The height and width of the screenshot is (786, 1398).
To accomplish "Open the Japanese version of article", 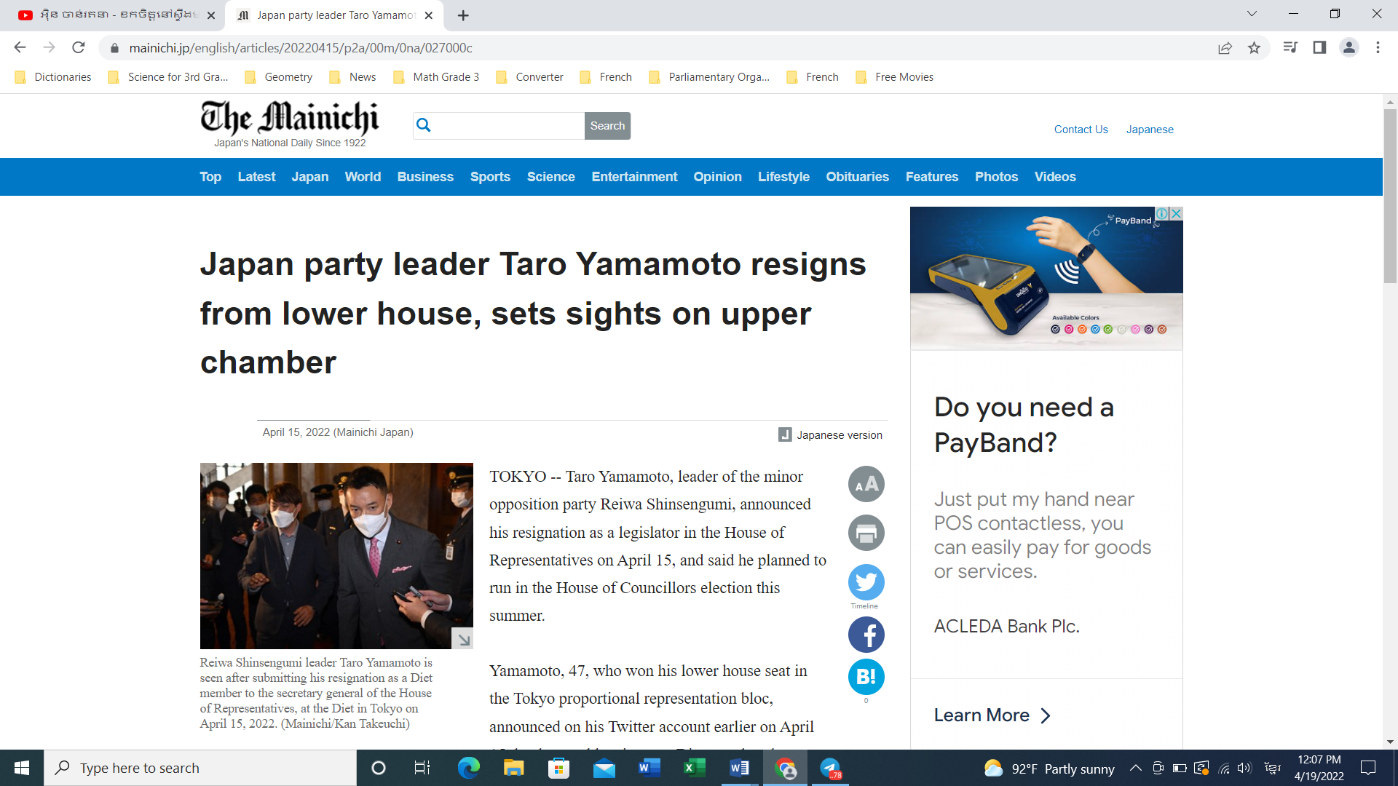I will tap(831, 434).
